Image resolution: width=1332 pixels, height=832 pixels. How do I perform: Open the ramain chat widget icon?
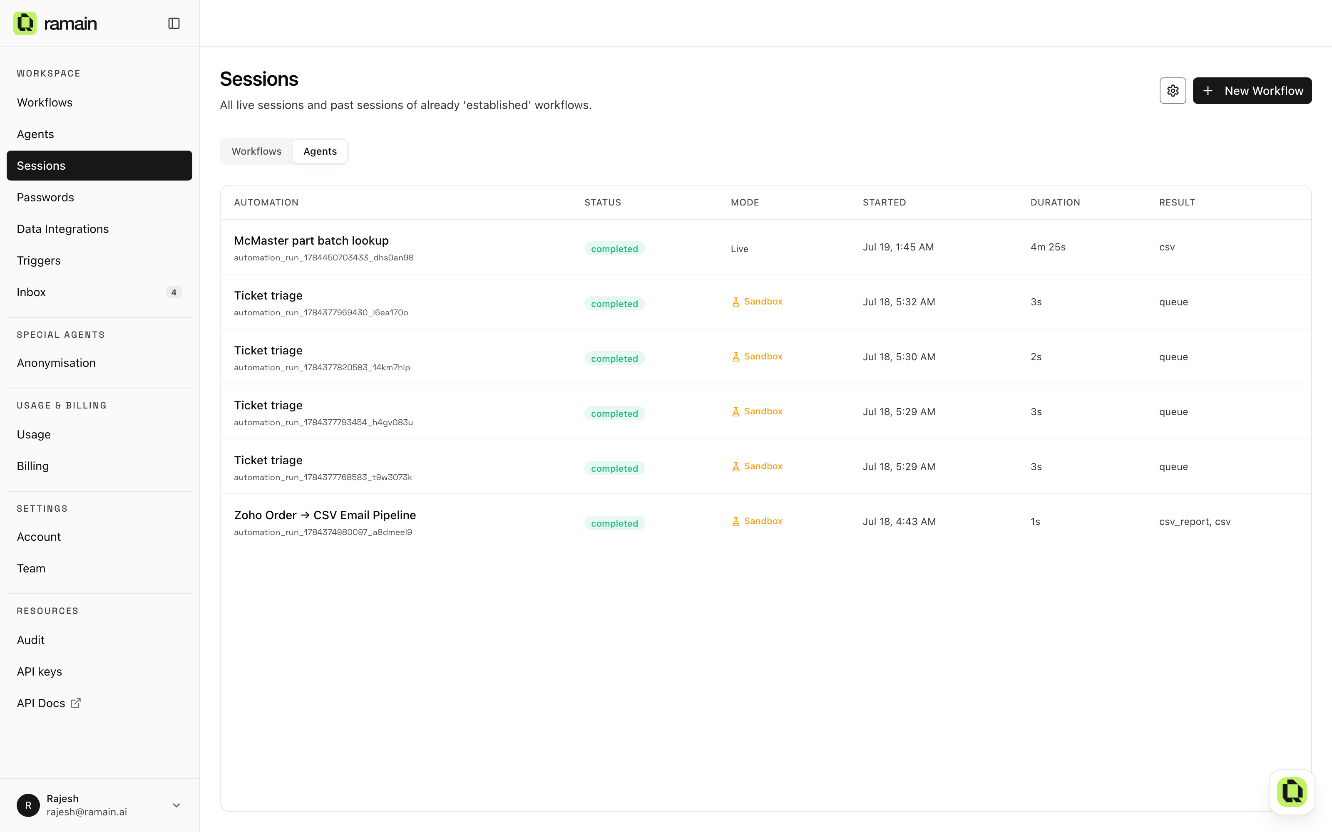tap(1292, 792)
